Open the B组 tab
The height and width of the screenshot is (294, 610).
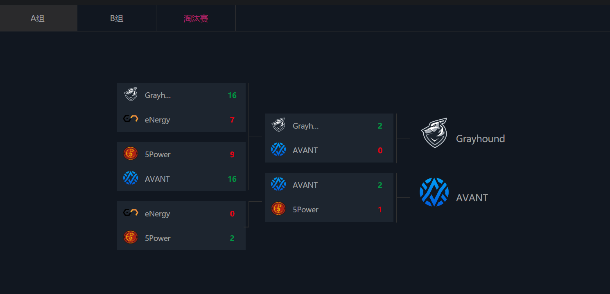click(x=117, y=18)
